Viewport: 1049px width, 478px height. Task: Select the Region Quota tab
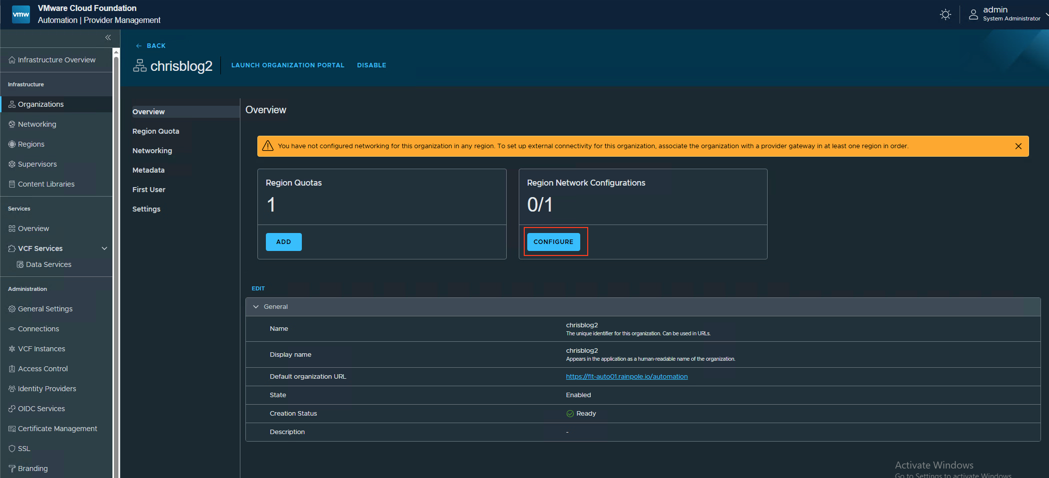pos(156,131)
